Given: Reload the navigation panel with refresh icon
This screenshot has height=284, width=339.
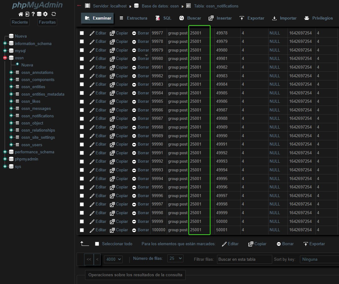Looking at the screenshot, I should (x=54, y=14).
